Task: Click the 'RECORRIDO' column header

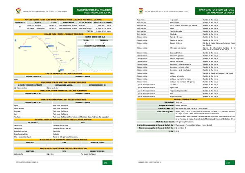Action: click(20, 22)
